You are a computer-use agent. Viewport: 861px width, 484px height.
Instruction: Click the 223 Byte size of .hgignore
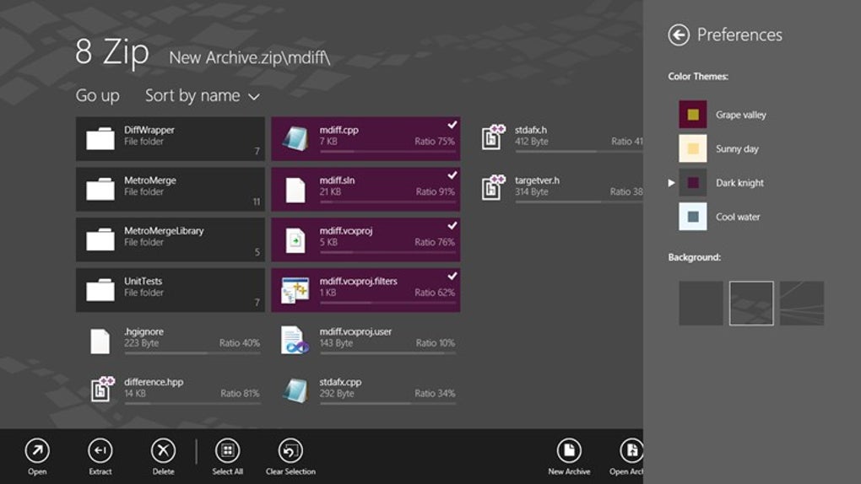pyautogui.click(x=141, y=343)
